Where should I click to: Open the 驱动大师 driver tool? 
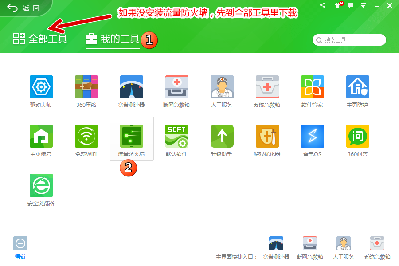click(x=41, y=87)
